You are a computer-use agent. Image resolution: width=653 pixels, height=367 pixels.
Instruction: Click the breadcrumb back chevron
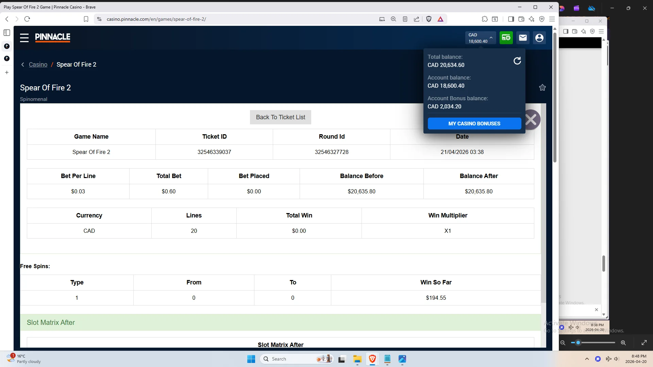(23, 65)
